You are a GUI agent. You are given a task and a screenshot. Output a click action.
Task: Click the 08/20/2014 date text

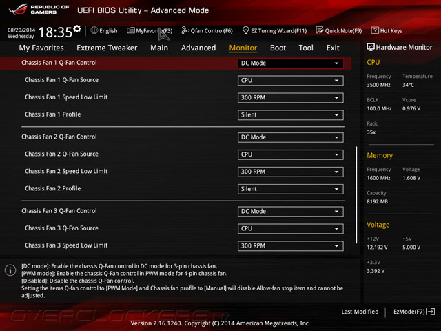[21, 30]
